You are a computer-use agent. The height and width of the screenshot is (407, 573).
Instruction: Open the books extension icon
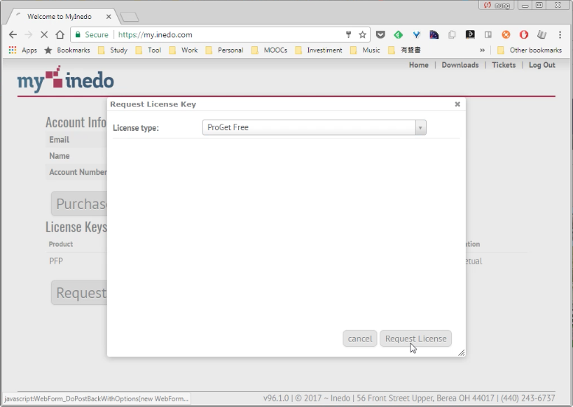point(541,35)
